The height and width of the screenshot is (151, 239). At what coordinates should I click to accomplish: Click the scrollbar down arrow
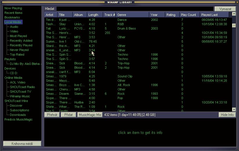coord(234,109)
